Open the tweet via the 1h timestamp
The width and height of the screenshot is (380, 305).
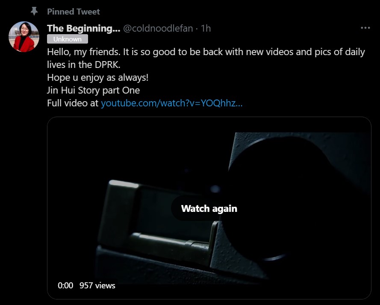[206, 29]
